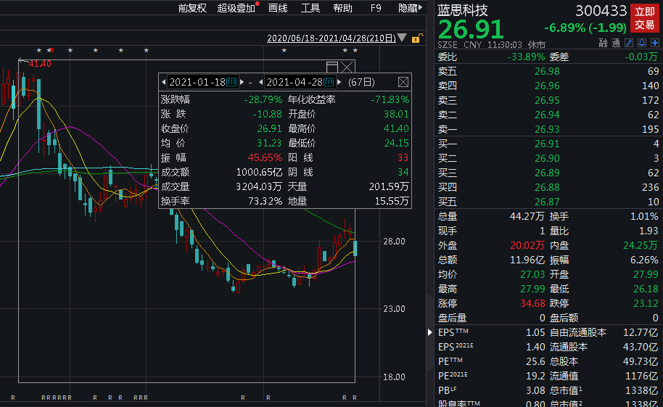Click the 外盘 value 20.02万
Viewport: 663px width, 407px height.
[527, 245]
